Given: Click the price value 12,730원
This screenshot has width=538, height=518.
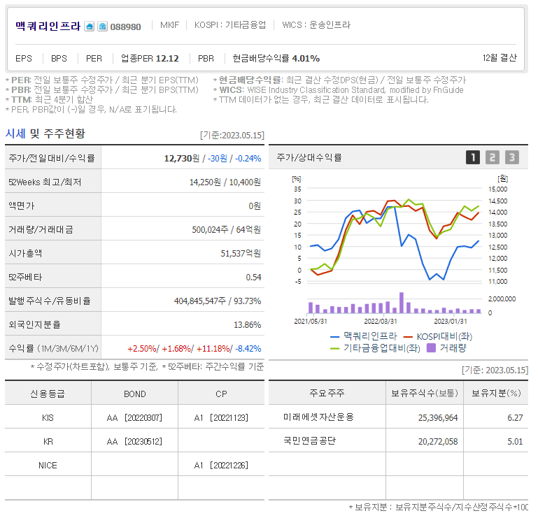Looking at the screenshot, I should click(182, 159).
